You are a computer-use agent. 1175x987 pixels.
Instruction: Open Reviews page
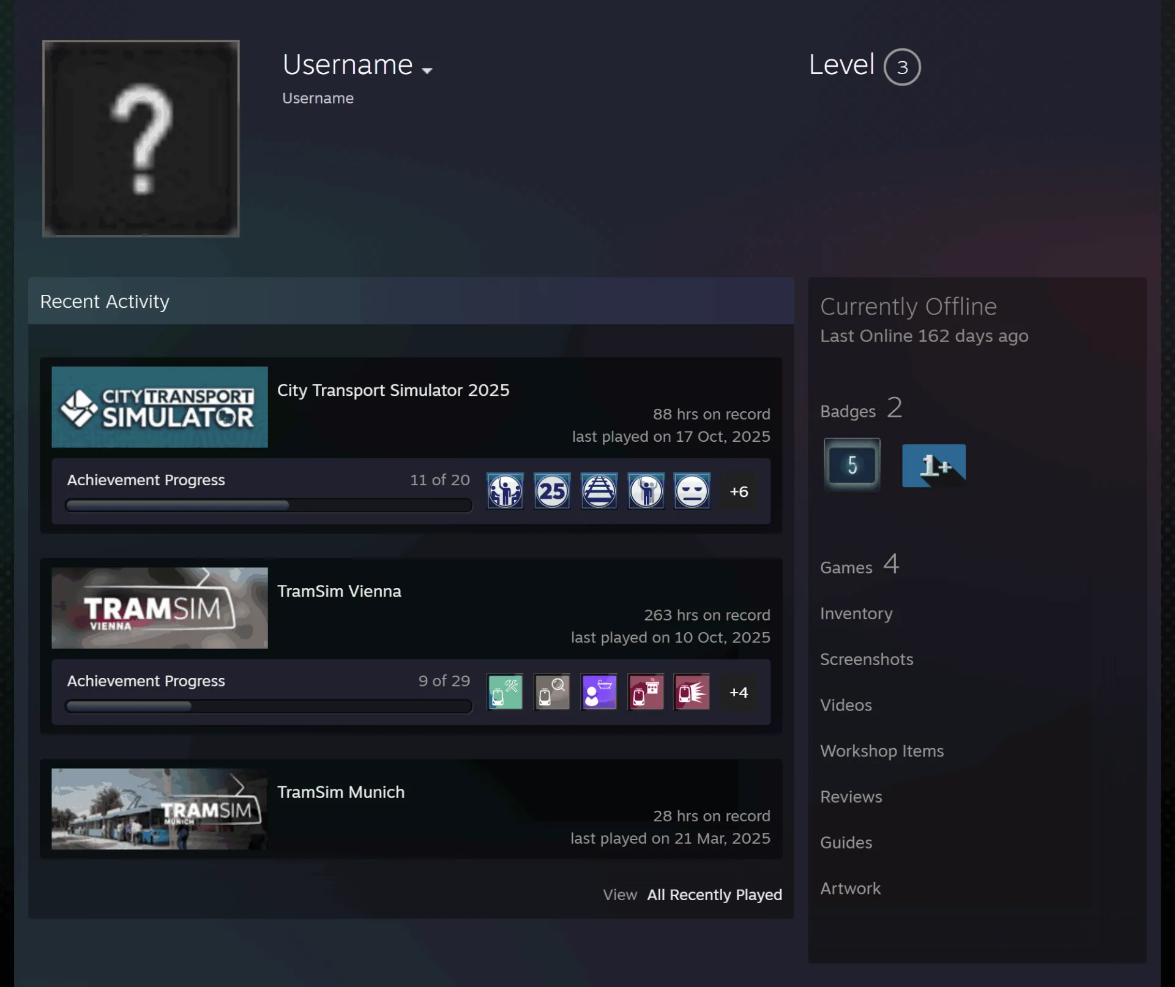(851, 797)
